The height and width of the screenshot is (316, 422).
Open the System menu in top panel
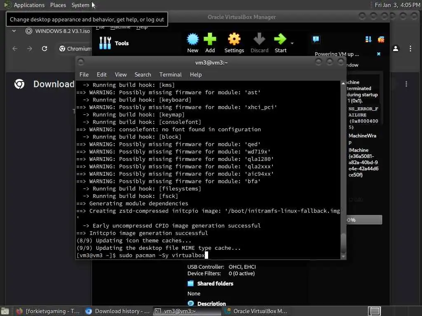click(80, 5)
